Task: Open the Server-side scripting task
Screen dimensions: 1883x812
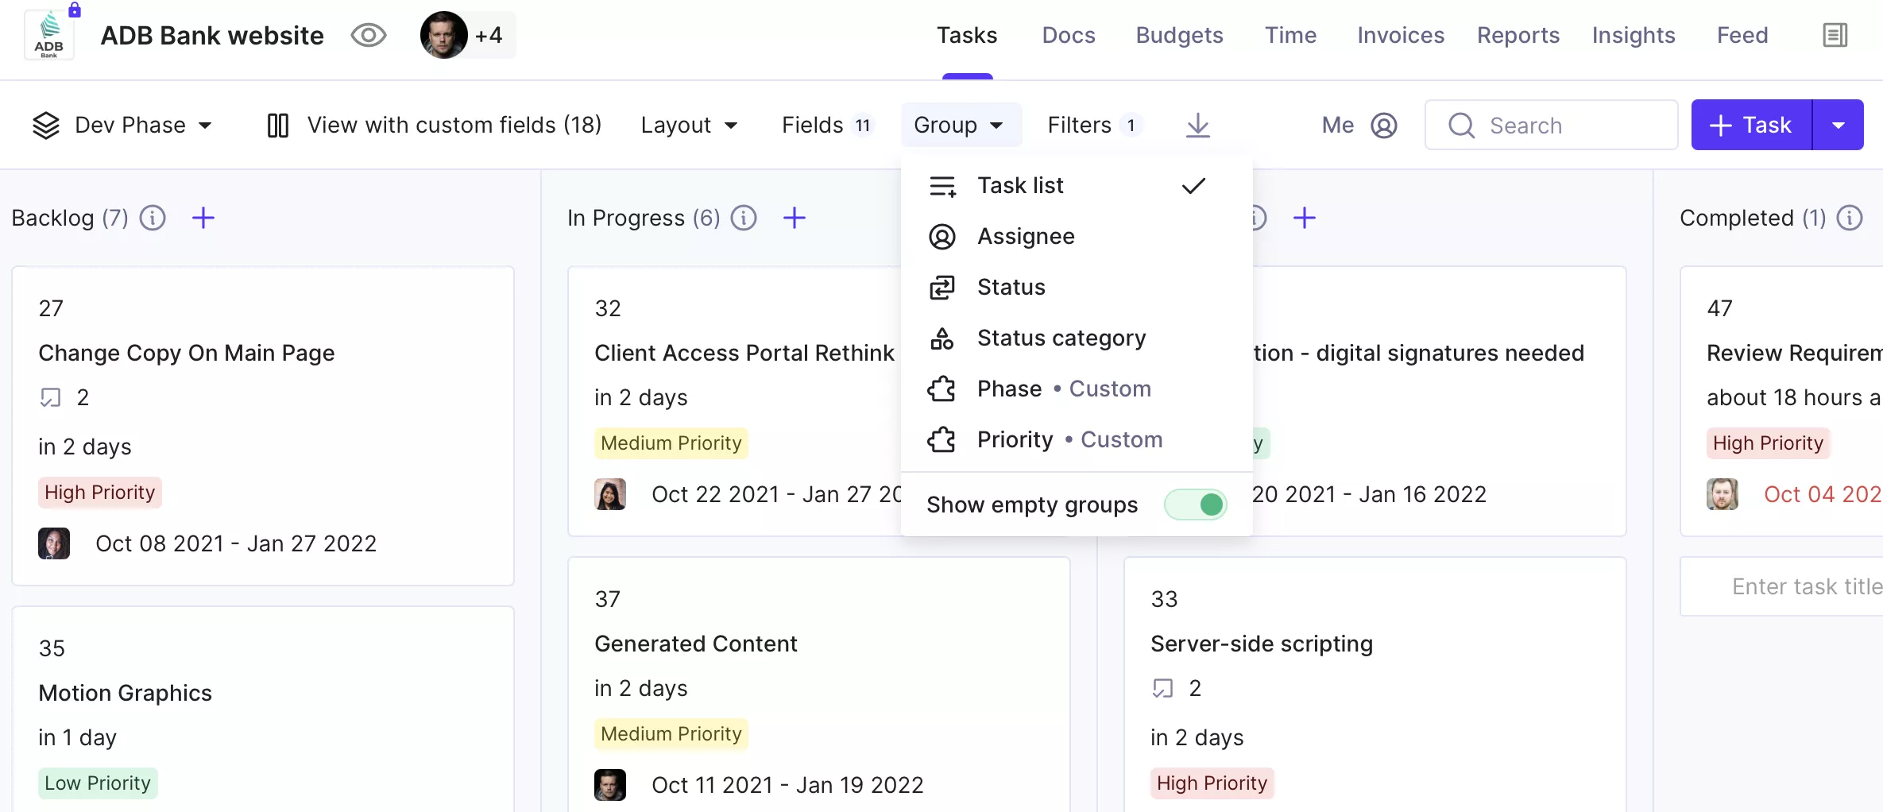Action: point(1262,644)
